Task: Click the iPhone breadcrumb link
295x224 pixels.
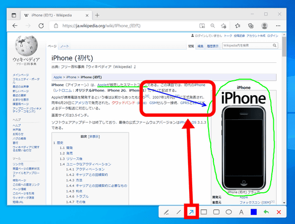Action: point(71,77)
